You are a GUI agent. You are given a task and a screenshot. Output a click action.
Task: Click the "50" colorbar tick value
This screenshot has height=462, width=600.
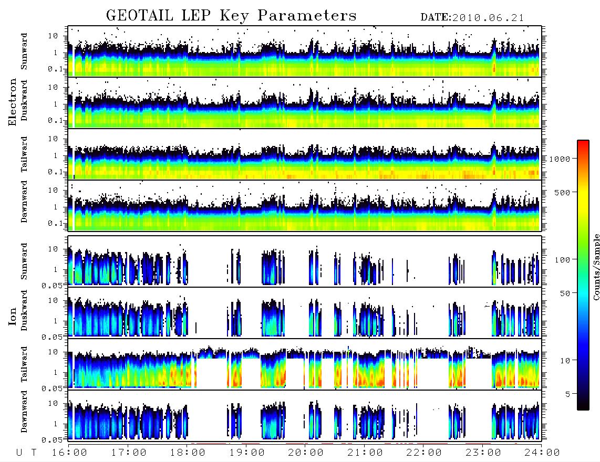pos(565,293)
